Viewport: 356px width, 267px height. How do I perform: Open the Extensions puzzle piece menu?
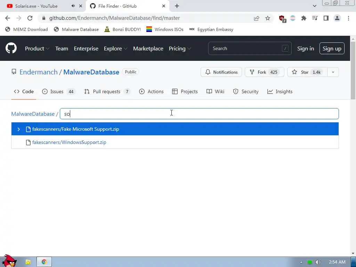pos(304,18)
